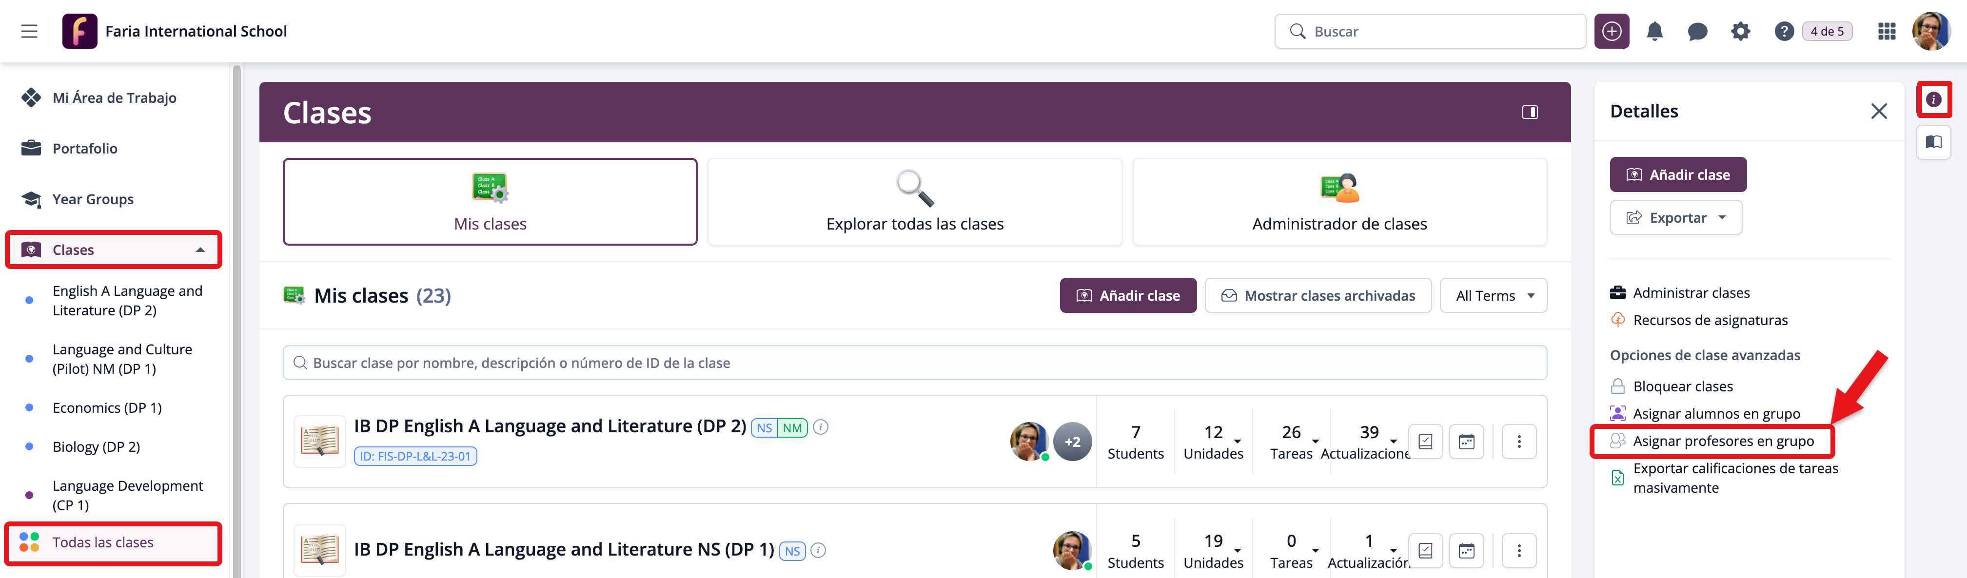Open the settings gear icon
Image resolution: width=1967 pixels, height=578 pixels.
pos(1740,31)
